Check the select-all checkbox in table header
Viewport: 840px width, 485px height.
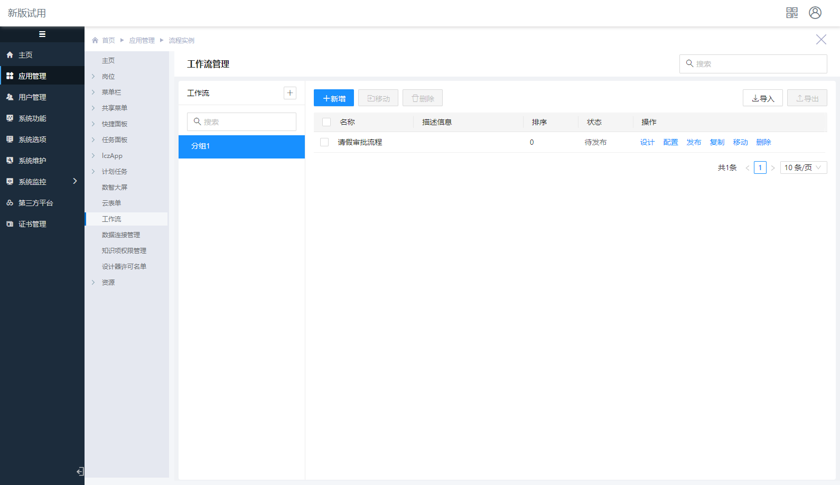[x=326, y=122]
